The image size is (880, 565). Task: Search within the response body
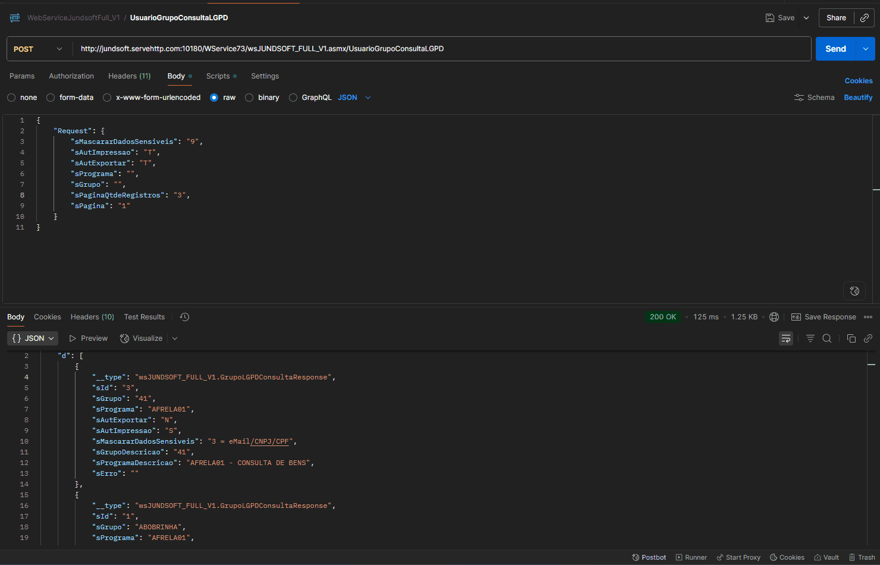827,338
